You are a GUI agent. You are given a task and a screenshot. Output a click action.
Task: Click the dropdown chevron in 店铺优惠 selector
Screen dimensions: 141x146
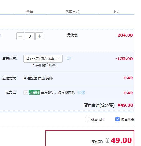tap(58, 58)
